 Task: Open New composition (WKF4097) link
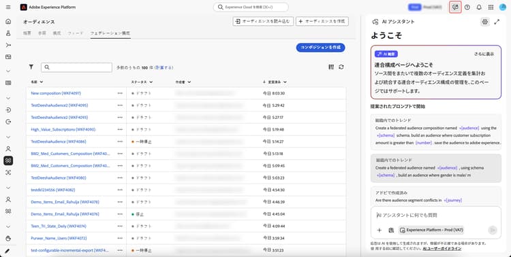(56, 93)
